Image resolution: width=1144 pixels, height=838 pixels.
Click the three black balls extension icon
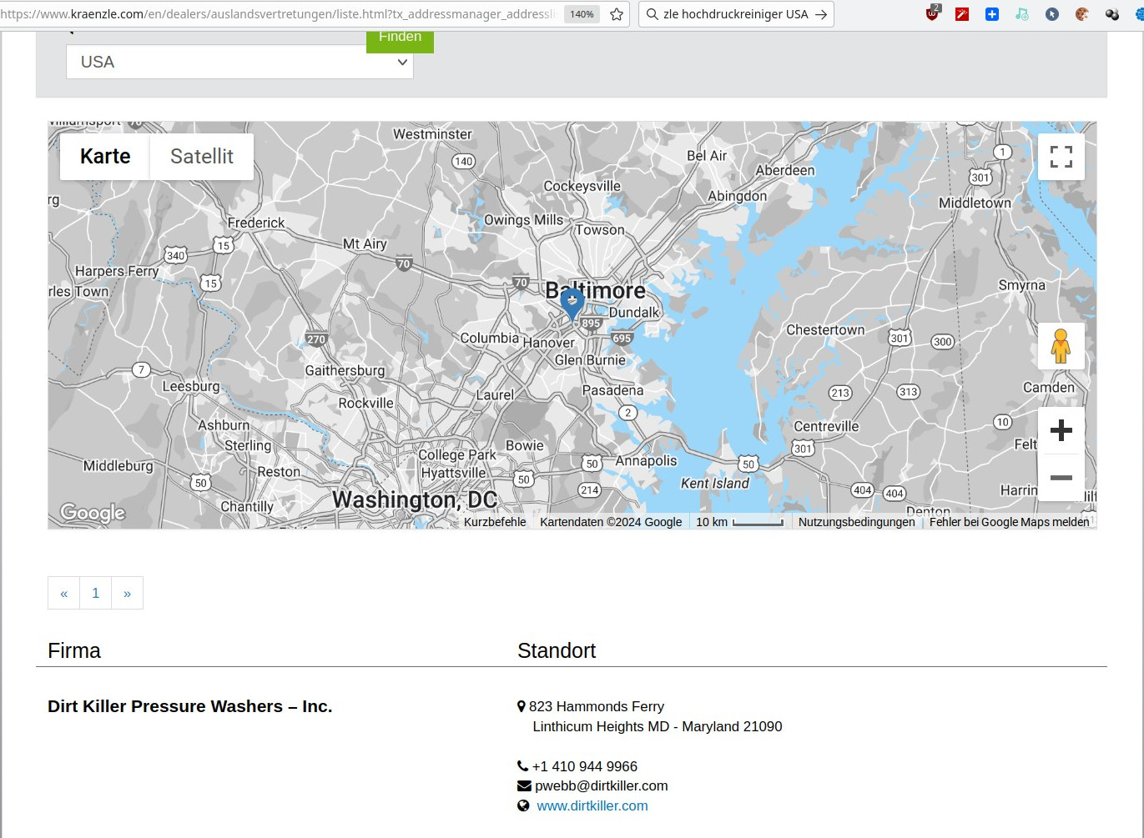[x=1112, y=14]
